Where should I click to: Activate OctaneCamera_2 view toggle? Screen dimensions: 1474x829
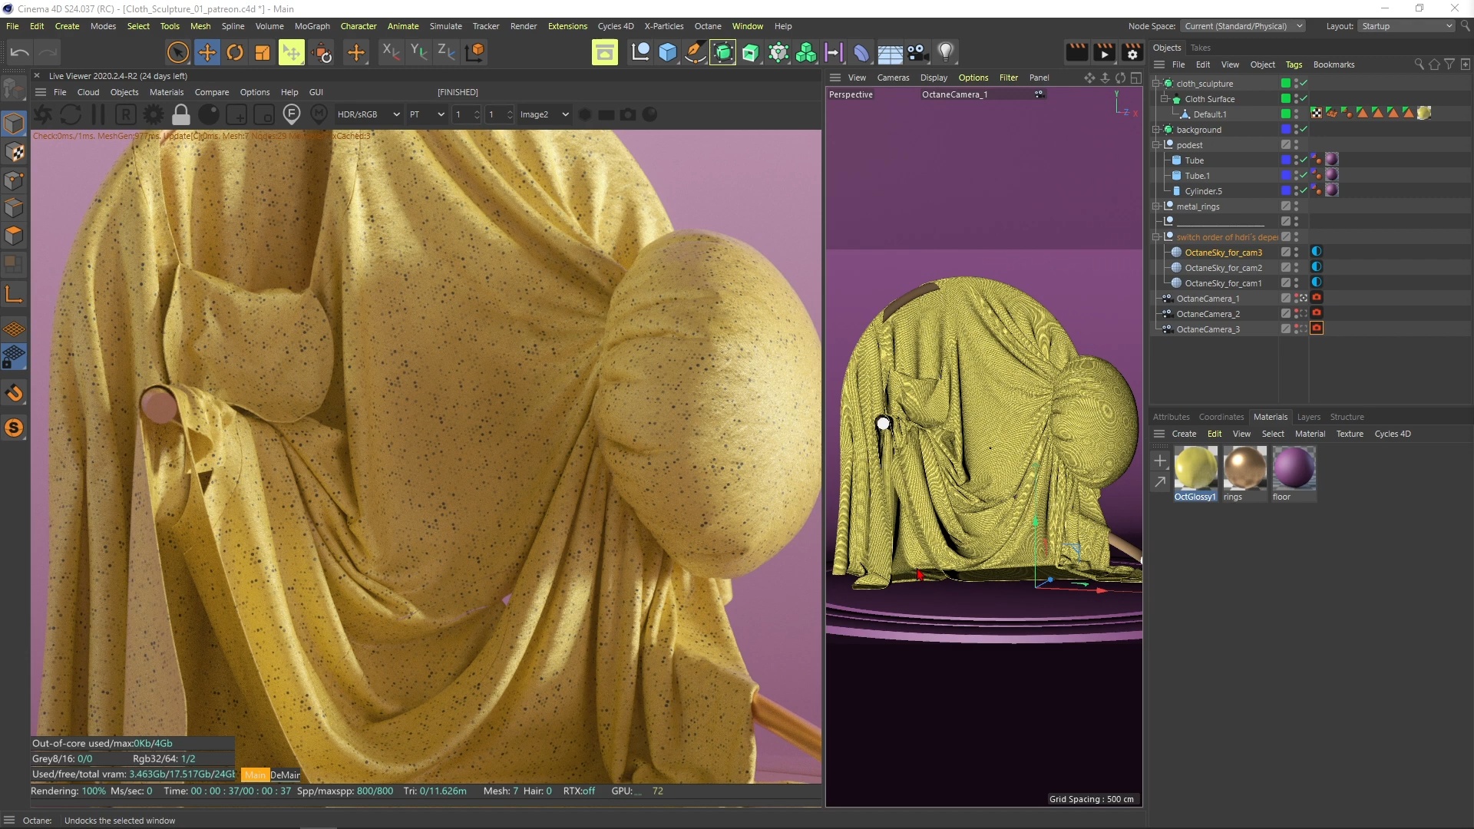(1303, 313)
